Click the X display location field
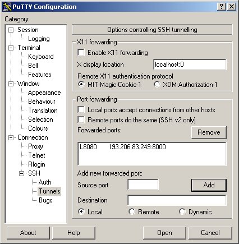 [x=190, y=65]
